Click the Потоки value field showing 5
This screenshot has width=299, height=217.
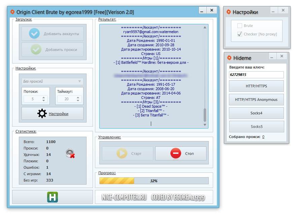pyautogui.click(x=33, y=99)
